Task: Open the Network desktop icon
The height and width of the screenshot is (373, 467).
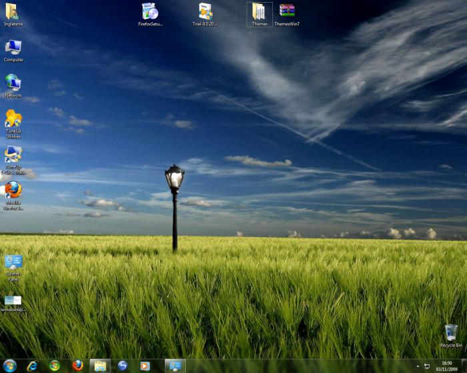Action: [x=13, y=83]
